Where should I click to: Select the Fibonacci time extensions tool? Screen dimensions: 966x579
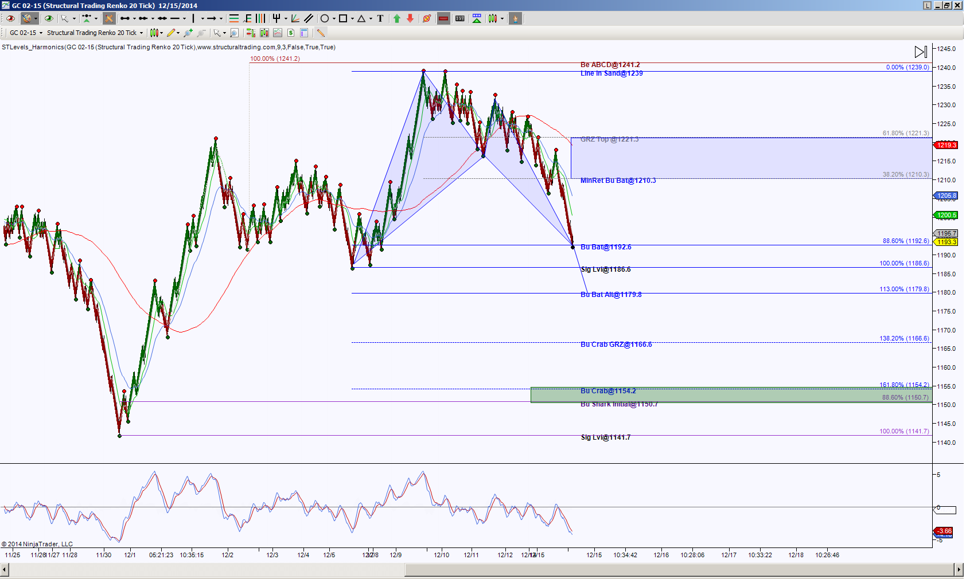(x=260, y=18)
